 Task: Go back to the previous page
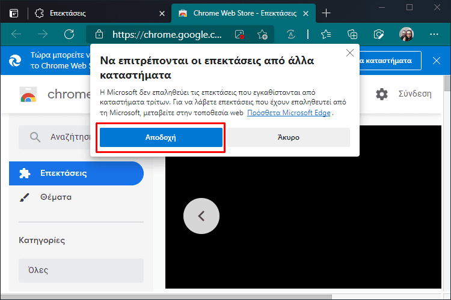click(16, 34)
